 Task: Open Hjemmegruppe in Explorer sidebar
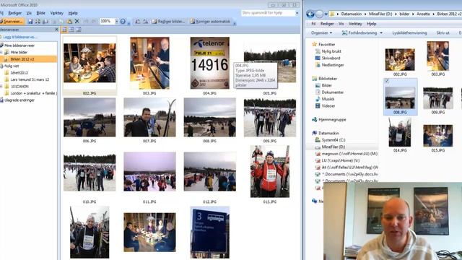point(329,120)
